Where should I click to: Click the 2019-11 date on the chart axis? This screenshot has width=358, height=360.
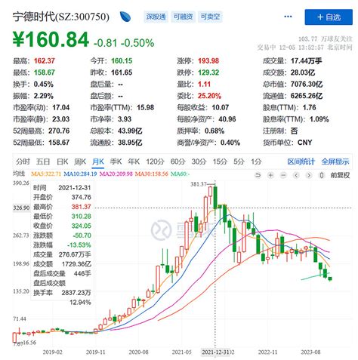[x=96, y=352]
